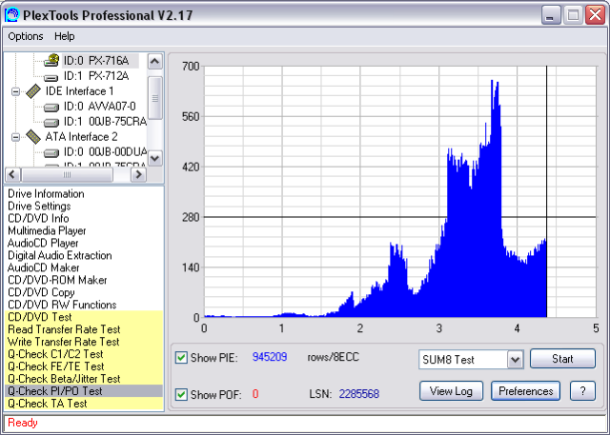Collapse the IDE Interface 1 tree node
610x435 pixels.
(15, 90)
